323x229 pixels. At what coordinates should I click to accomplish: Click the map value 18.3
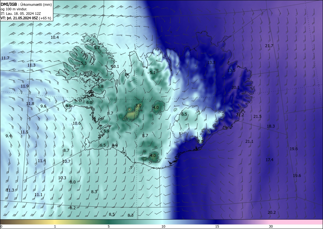coord(271,126)
